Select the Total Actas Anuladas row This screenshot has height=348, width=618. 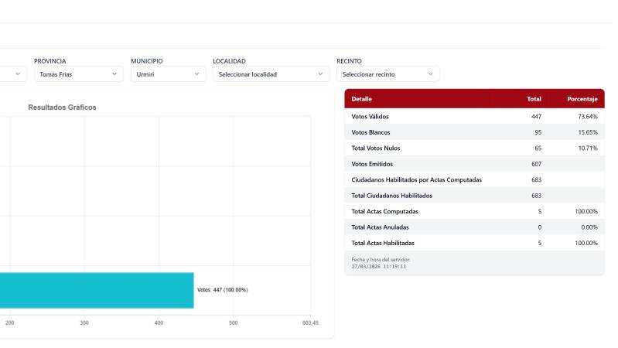[x=473, y=227]
